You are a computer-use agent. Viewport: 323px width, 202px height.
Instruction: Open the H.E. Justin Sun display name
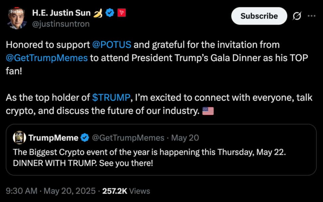(61, 13)
